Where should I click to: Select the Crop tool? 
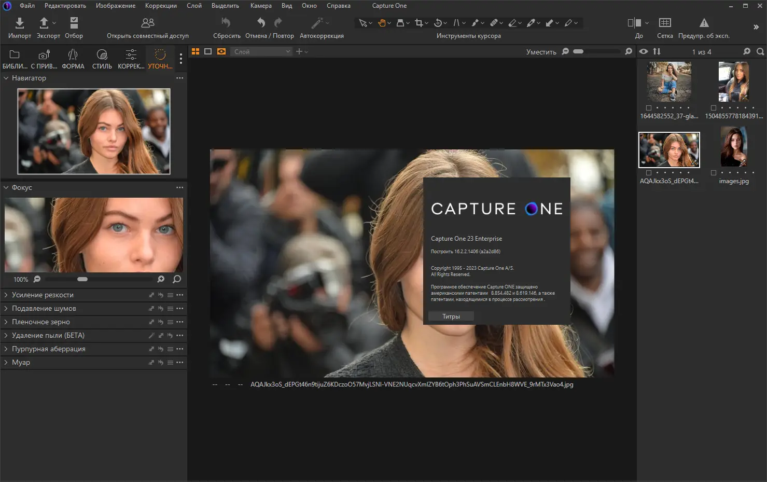[419, 23]
